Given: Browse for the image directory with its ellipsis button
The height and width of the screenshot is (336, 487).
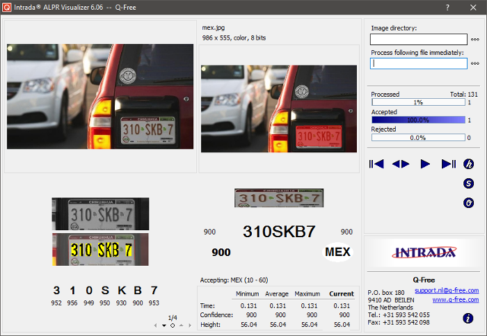Looking at the screenshot, I should [x=475, y=40].
